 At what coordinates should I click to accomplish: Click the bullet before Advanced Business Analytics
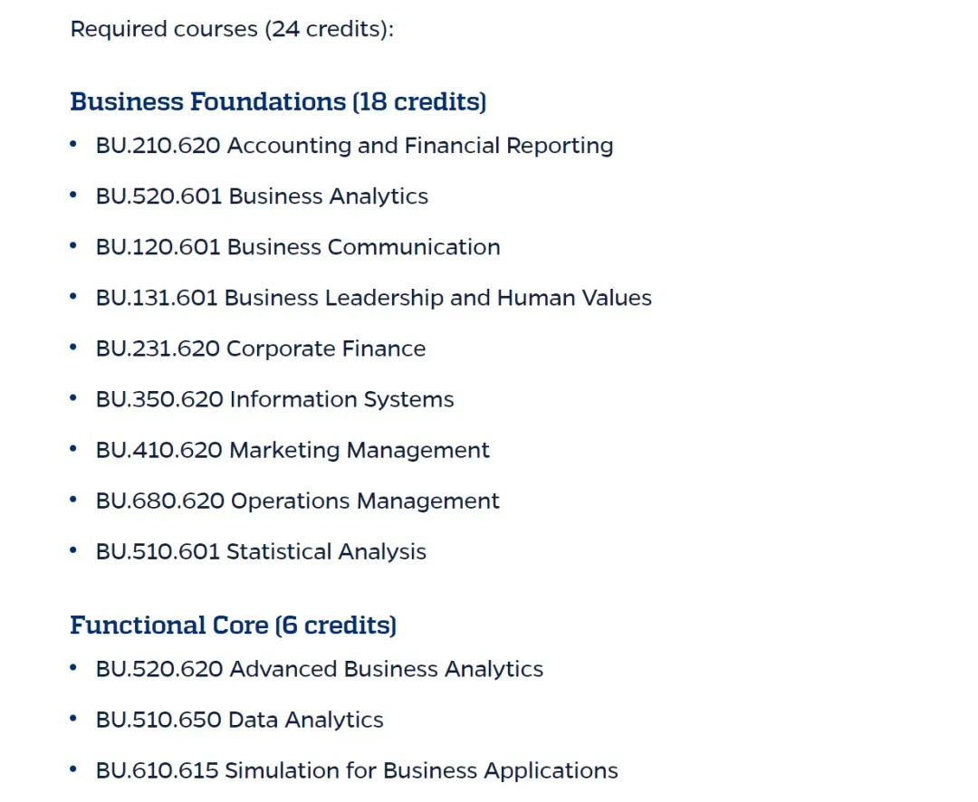73,668
